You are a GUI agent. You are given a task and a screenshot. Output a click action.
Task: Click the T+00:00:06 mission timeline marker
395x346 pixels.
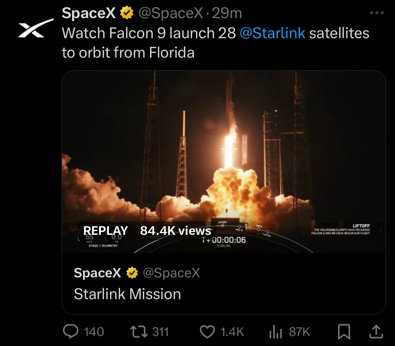224,240
